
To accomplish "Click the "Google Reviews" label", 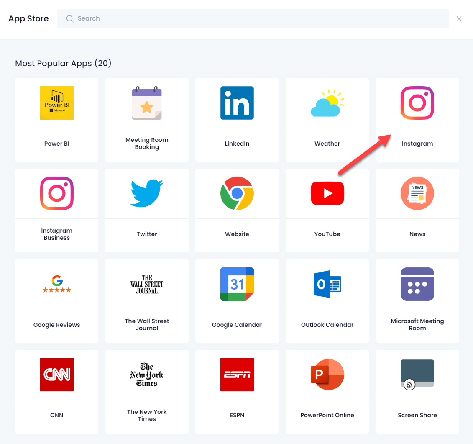I will pyautogui.click(x=57, y=325).
